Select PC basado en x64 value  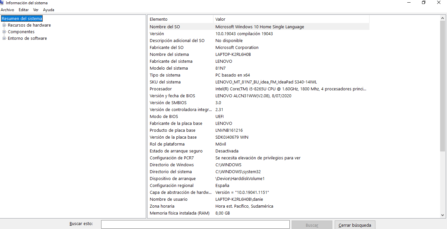point(233,75)
